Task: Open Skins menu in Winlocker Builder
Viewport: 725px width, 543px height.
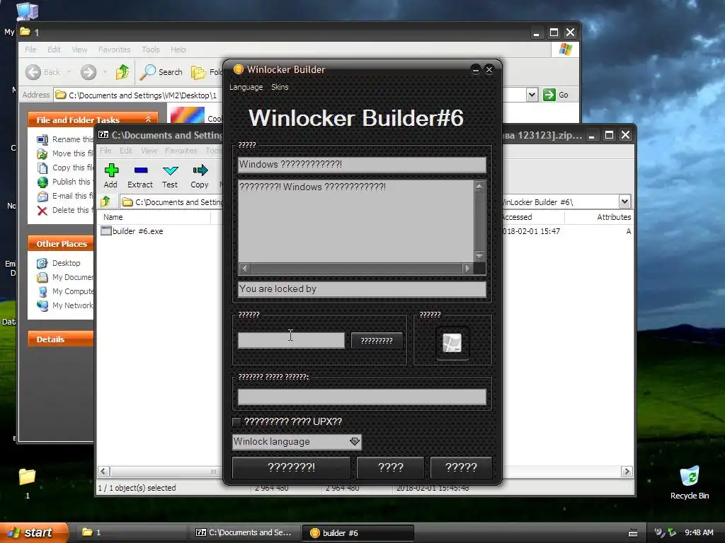Action: click(280, 87)
